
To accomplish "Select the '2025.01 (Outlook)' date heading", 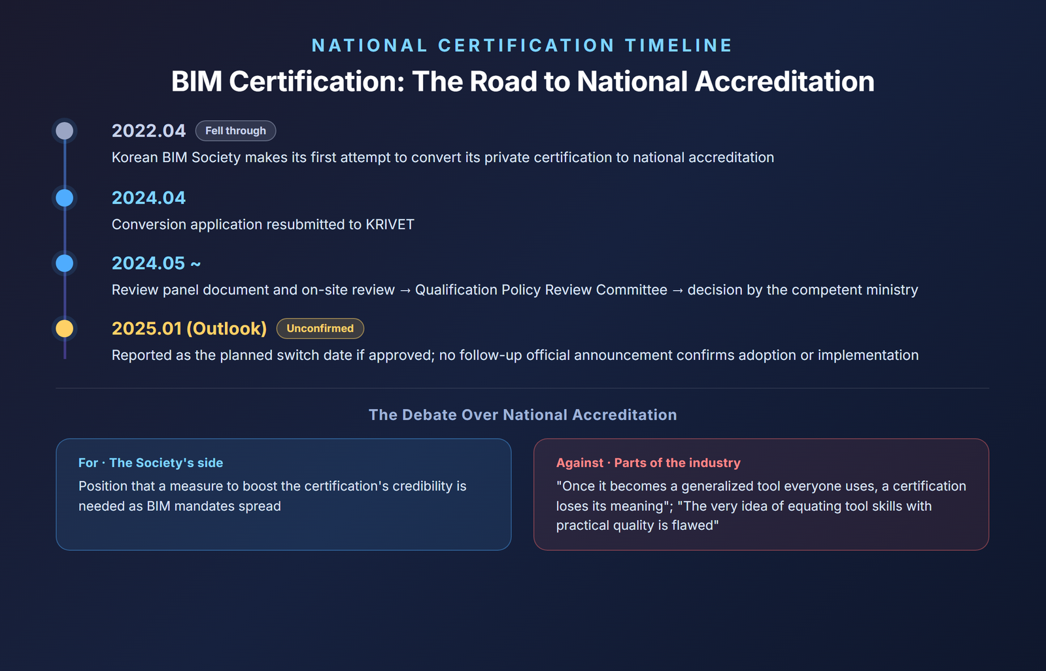I will (x=189, y=329).
